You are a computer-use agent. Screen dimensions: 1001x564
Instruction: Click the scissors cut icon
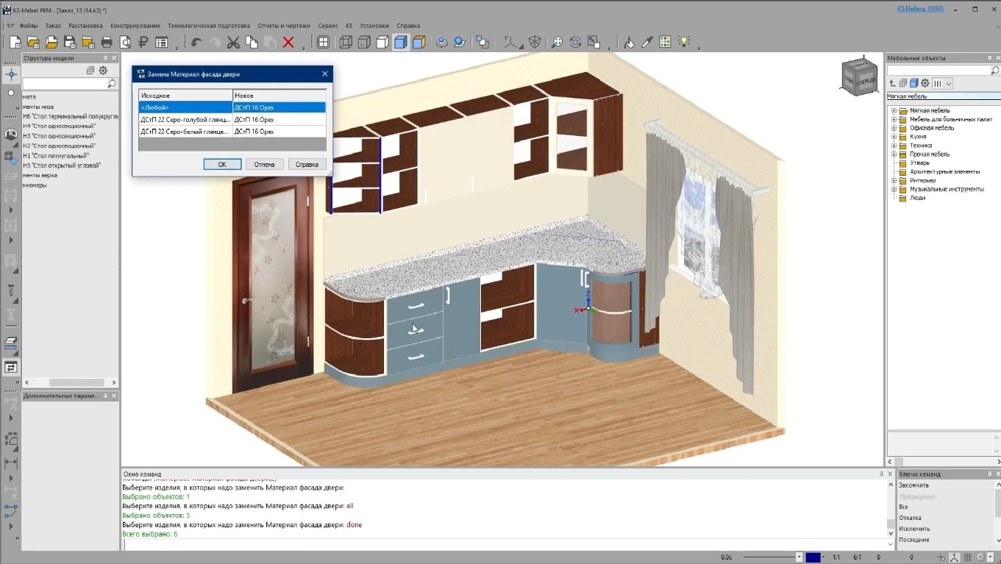[x=233, y=43]
